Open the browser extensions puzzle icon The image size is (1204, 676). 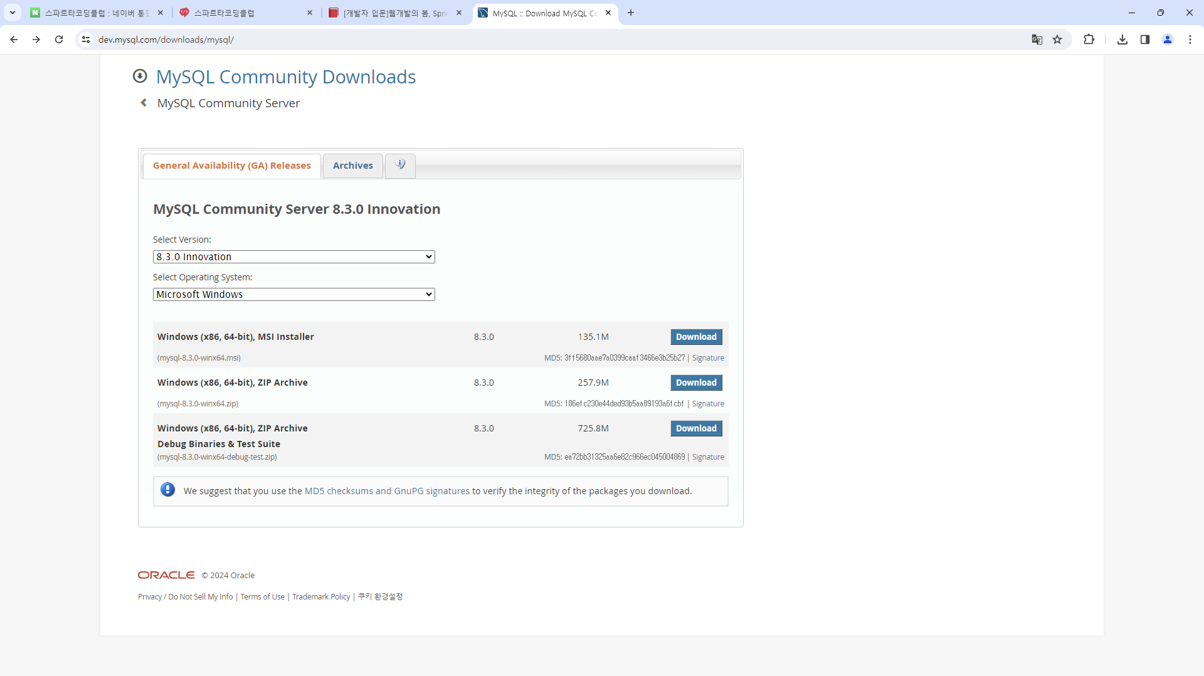[1089, 40]
